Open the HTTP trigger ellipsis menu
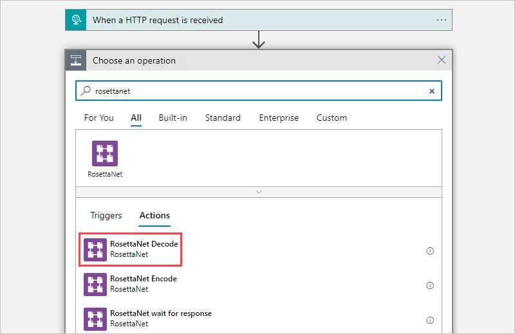 point(441,20)
